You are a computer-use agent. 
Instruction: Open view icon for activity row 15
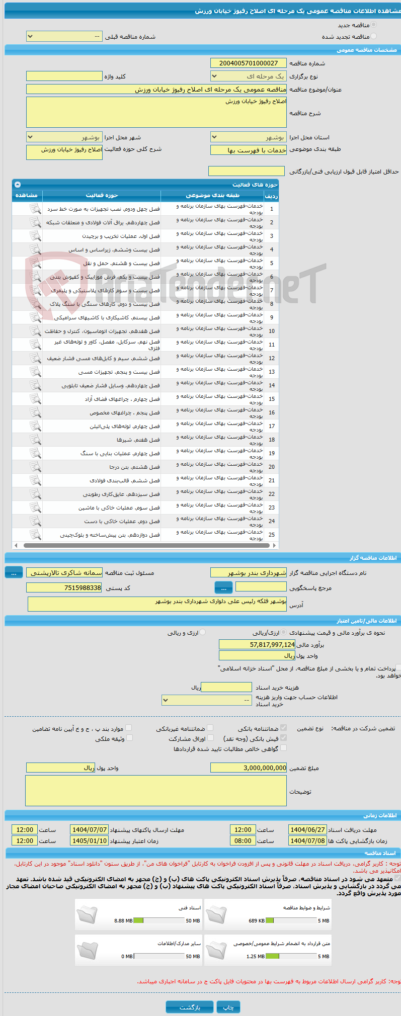coord(35,399)
